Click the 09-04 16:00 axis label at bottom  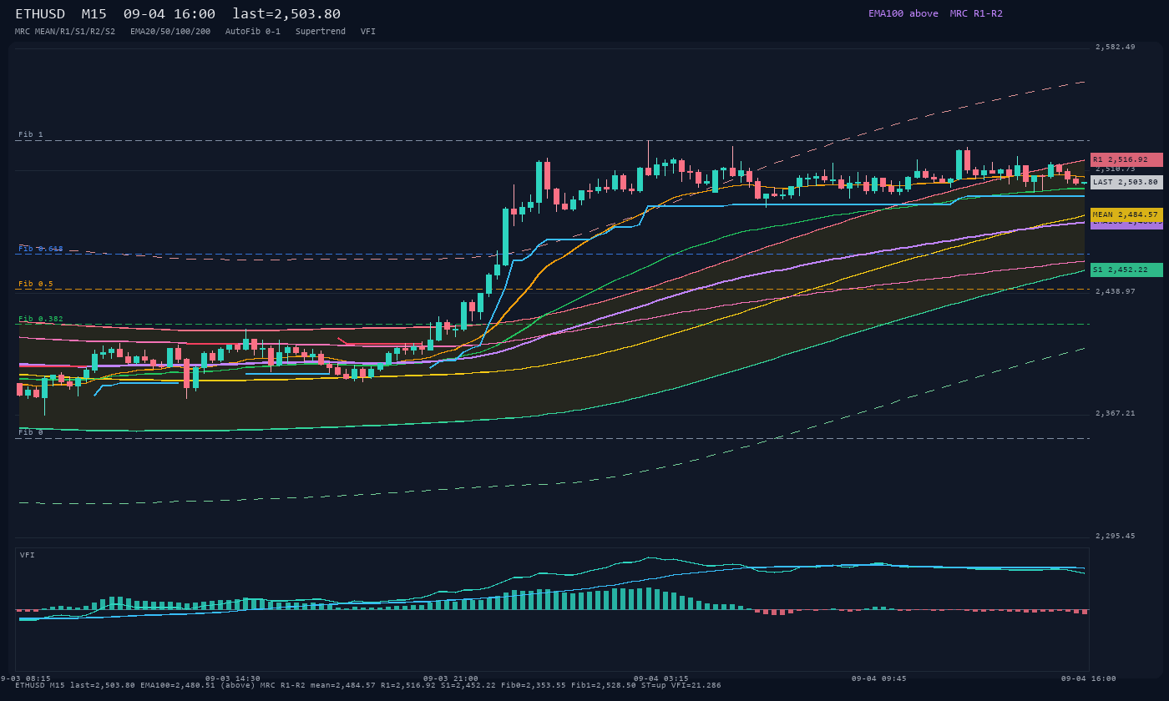[1089, 678]
